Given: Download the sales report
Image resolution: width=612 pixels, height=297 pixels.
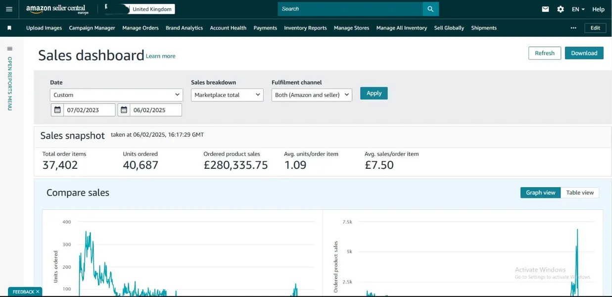Looking at the screenshot, I should [x=584, y=53].
